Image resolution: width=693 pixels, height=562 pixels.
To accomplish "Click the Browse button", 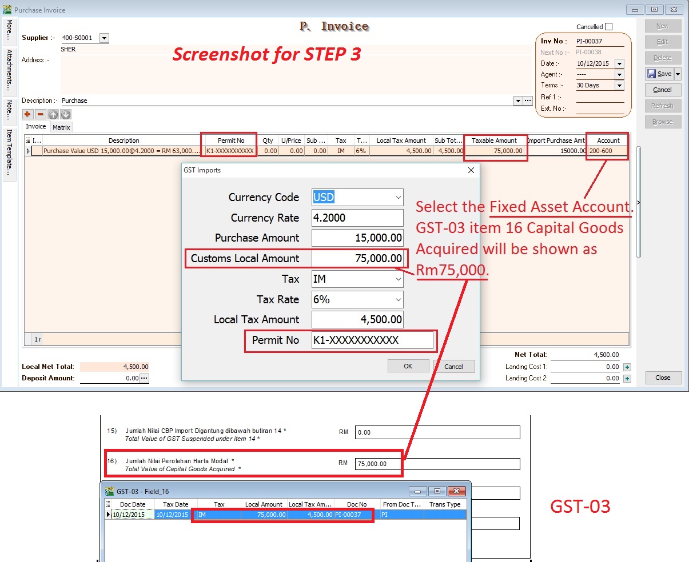I will (663, 121).
